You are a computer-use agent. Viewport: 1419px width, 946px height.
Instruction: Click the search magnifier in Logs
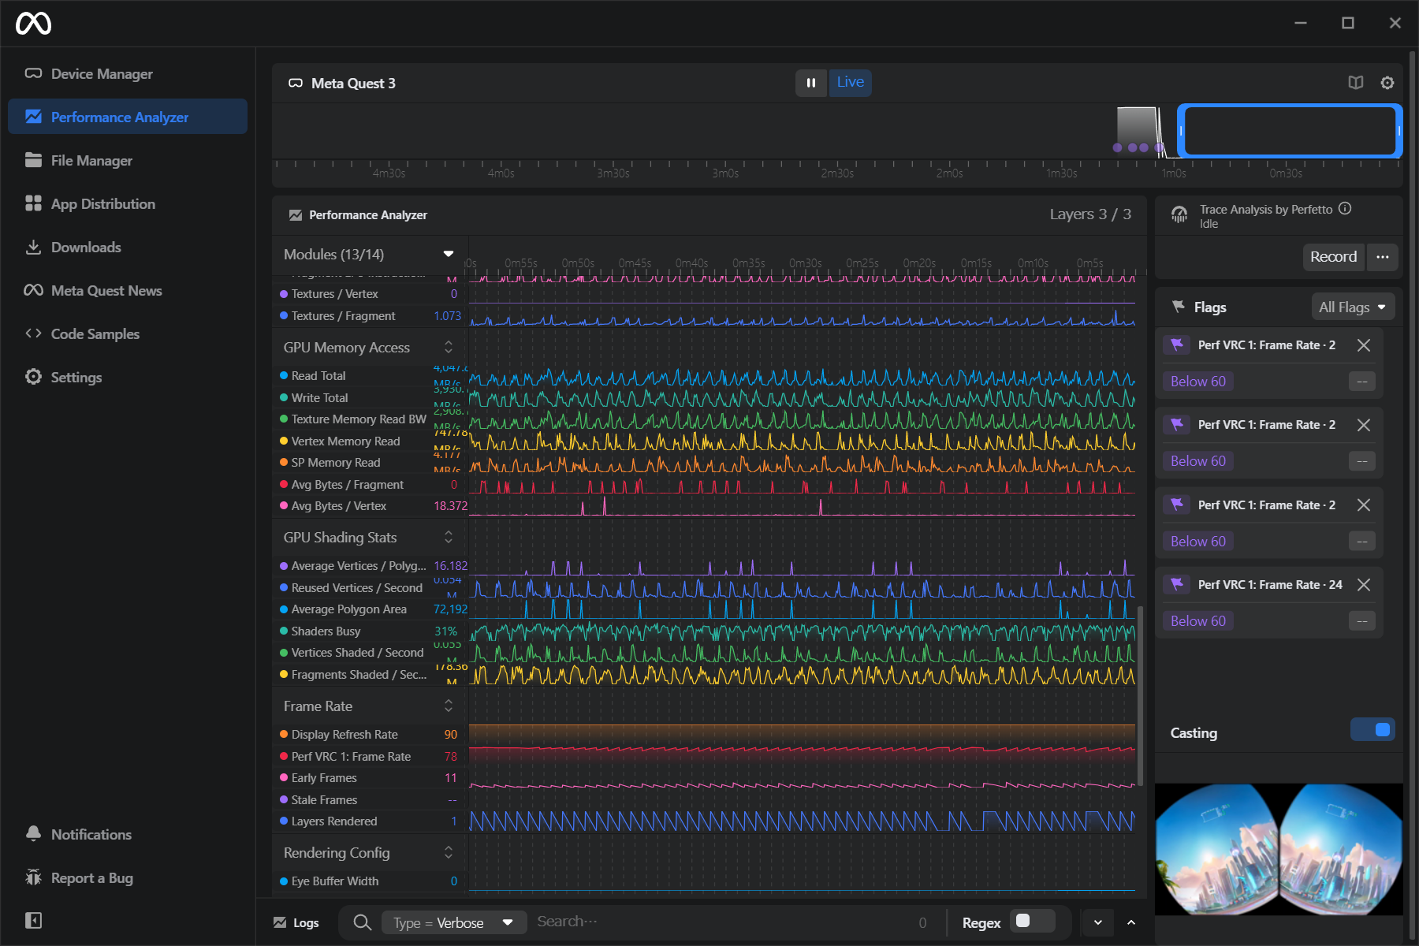(362, 922)
